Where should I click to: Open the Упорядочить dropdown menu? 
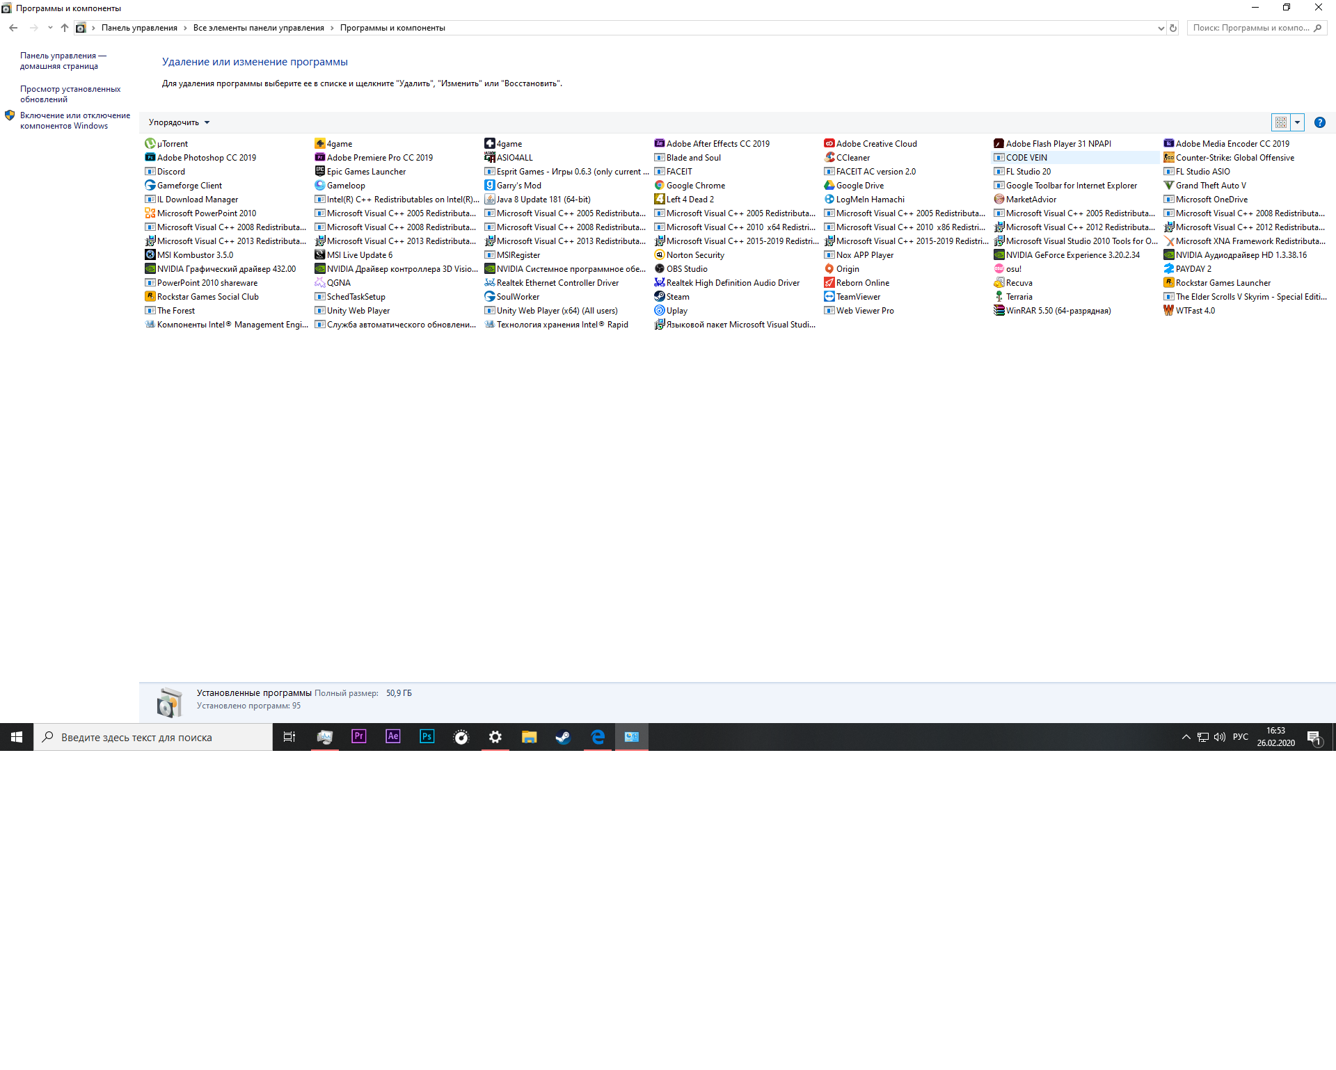click(179, 122)
